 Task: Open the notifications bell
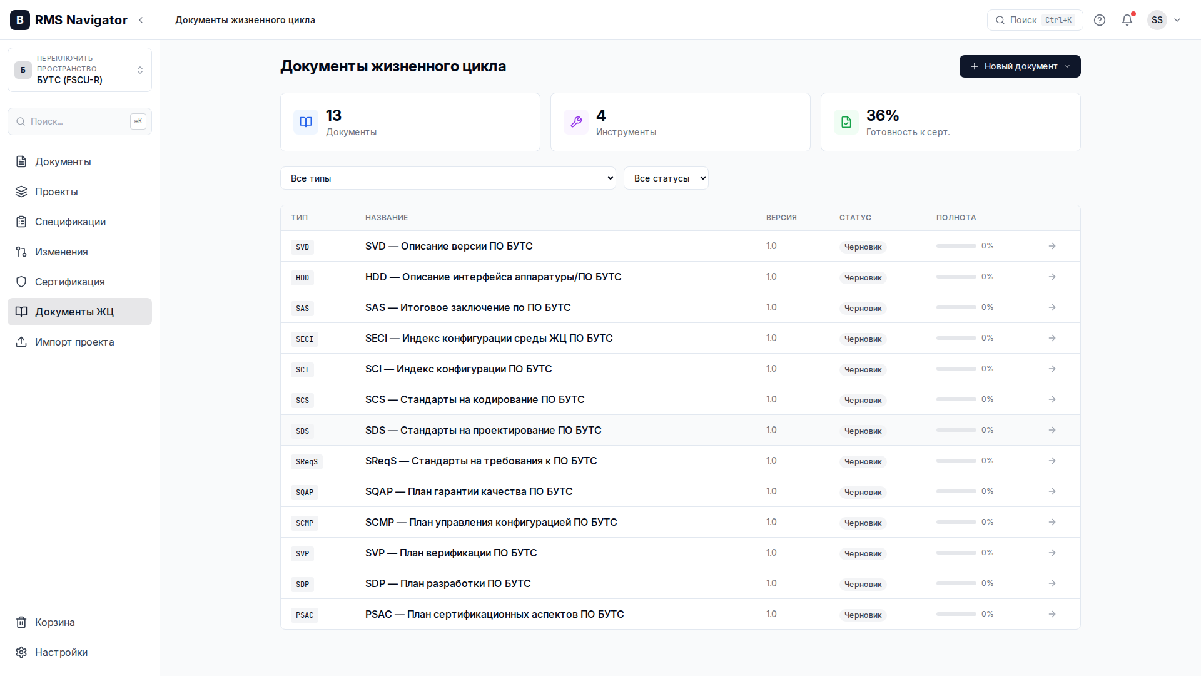tap(1127, 20)
